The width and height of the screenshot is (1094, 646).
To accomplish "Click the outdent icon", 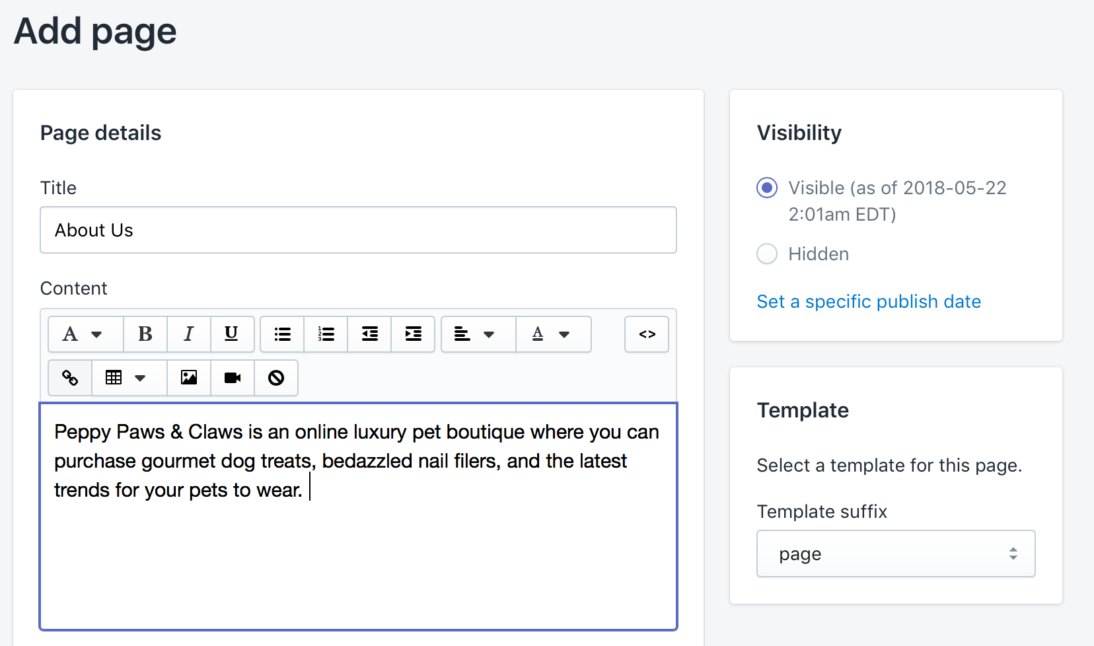I will point(369,334).
